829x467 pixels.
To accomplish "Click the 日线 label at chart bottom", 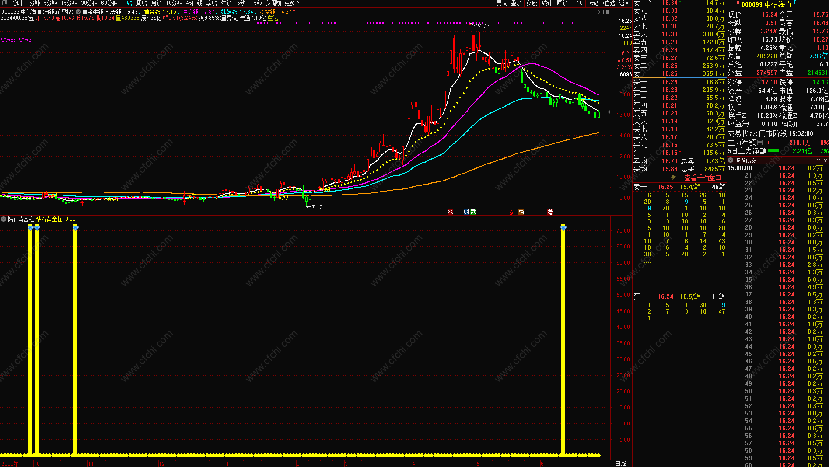I will point(620,464).
